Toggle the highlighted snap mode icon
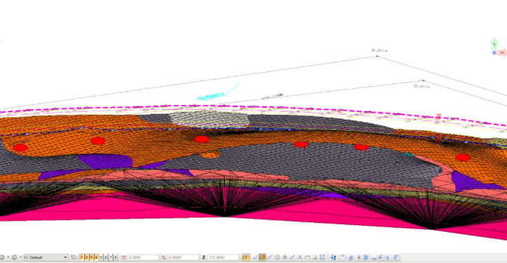This screenshot has width=507, height=263. [262, 257]
